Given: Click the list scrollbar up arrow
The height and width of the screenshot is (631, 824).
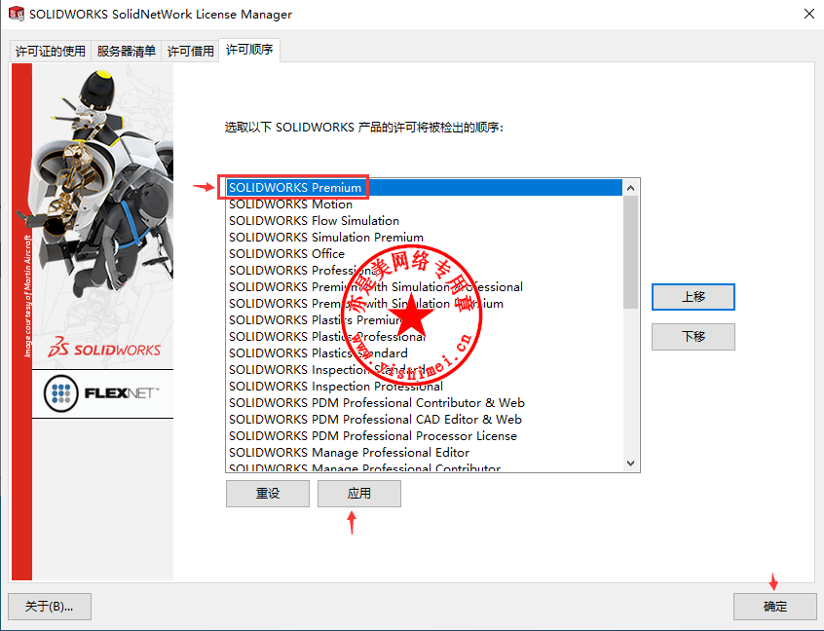Looking at the screenshot, I should point(630,188).
